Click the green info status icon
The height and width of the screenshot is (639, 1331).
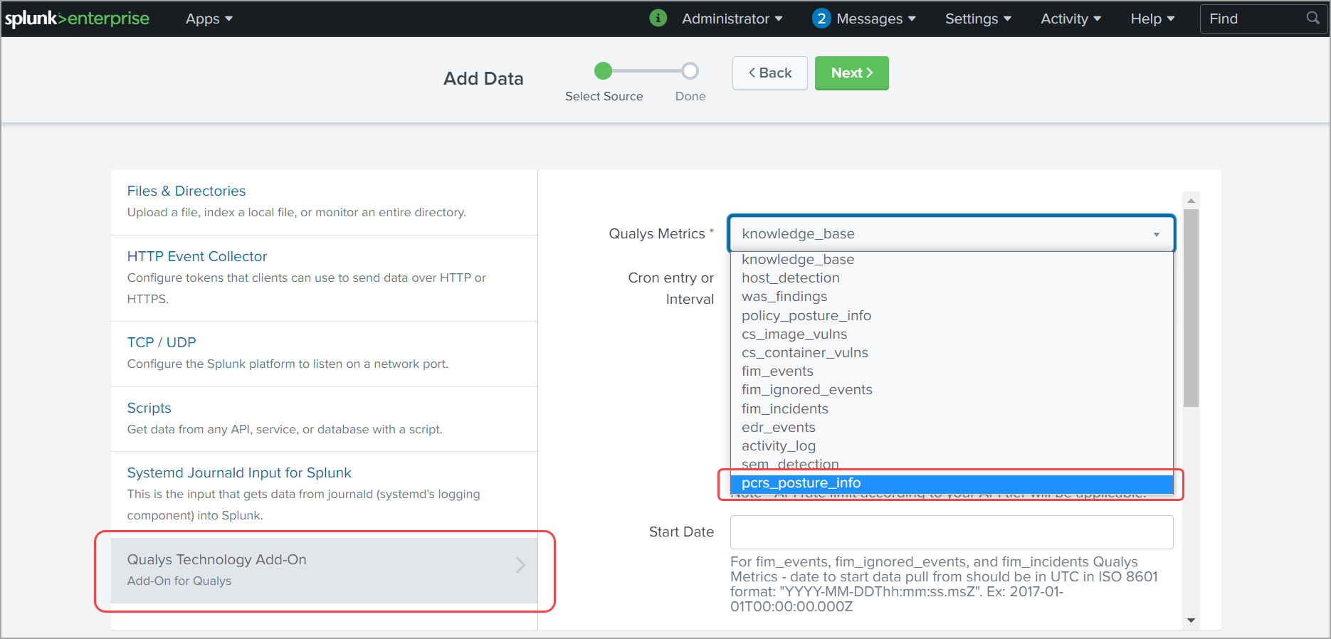658,19
